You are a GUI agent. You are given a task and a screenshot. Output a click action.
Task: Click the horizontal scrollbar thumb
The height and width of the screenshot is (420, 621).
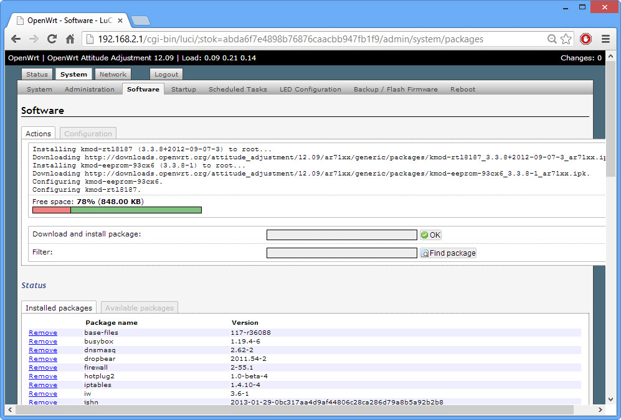click(294, 409)
